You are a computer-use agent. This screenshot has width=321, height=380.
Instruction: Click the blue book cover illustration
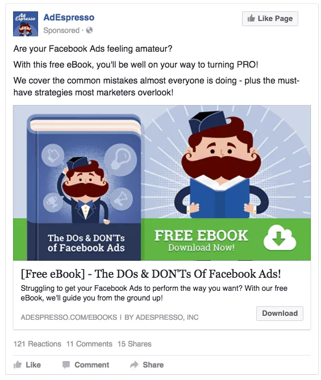point(84,187)
